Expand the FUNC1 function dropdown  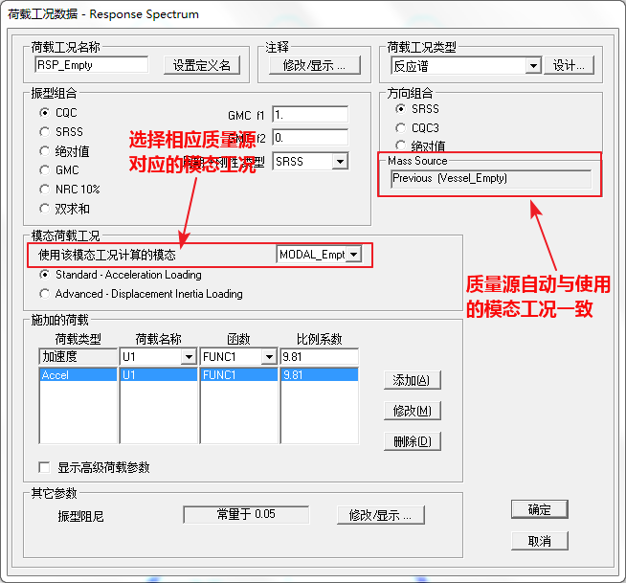(267, 357)
